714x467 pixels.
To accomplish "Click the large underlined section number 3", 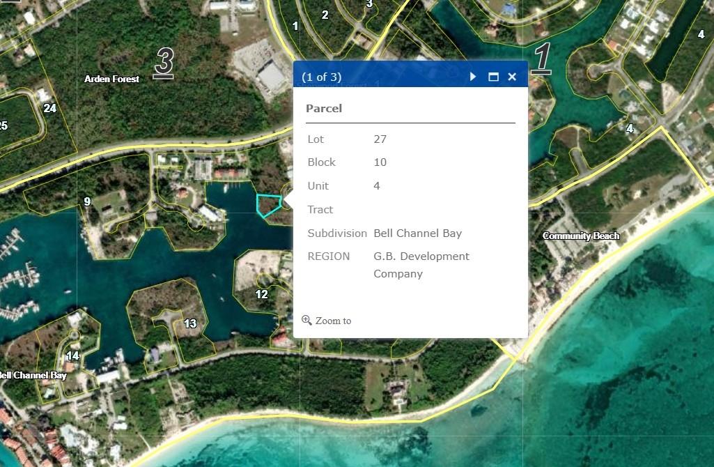I will coord(164,61).
